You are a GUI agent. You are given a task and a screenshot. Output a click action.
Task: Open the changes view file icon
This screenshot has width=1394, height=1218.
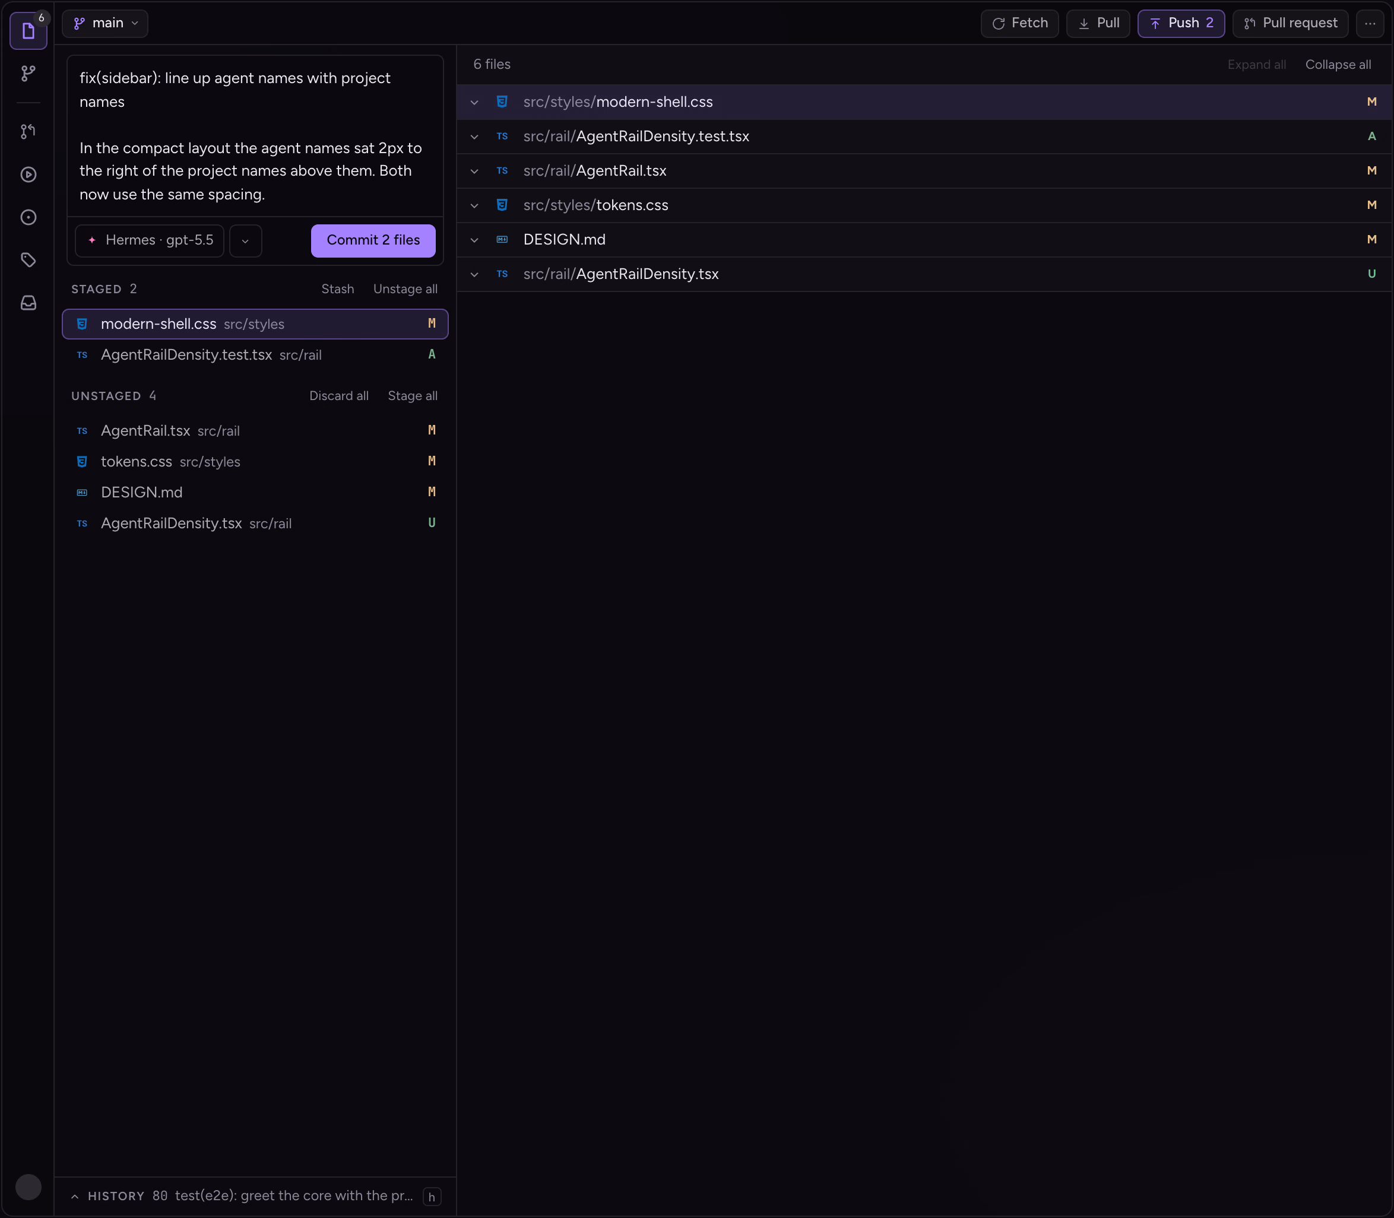[28, 31]
